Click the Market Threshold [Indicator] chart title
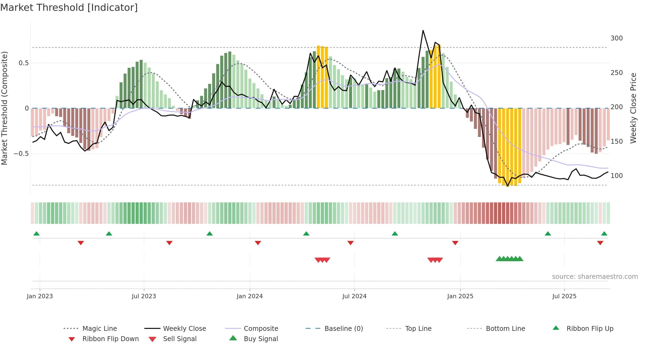647x364 pixels. coord(69,8)
